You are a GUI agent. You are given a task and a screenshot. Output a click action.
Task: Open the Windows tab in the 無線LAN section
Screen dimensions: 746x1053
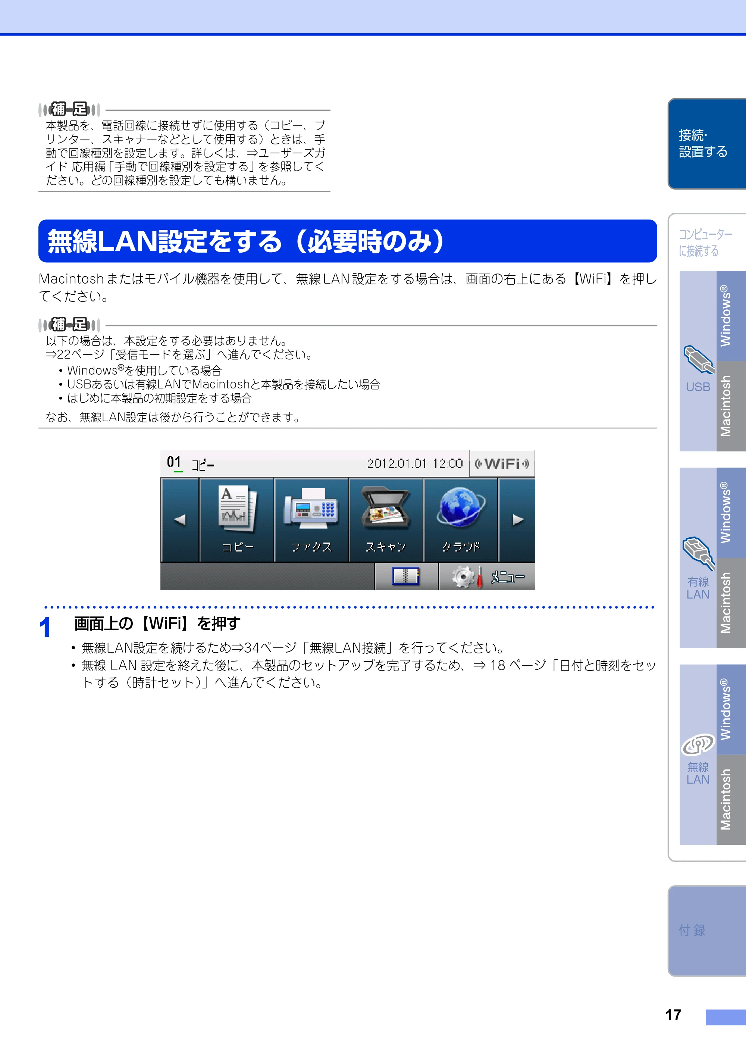click(731, 709)
